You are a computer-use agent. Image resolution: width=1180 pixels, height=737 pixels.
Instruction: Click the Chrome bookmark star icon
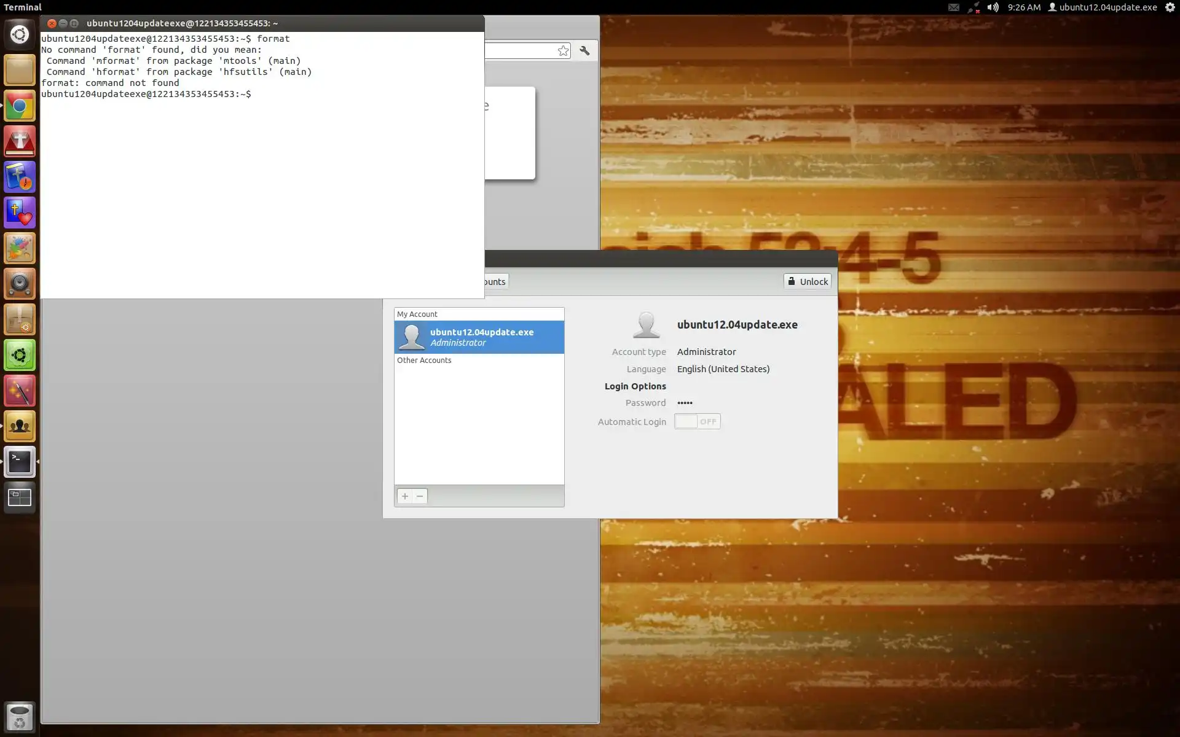pos(563,51)
